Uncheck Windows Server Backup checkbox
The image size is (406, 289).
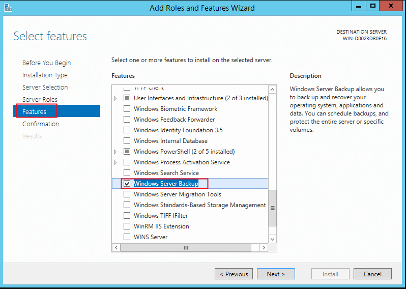point(127,184)
